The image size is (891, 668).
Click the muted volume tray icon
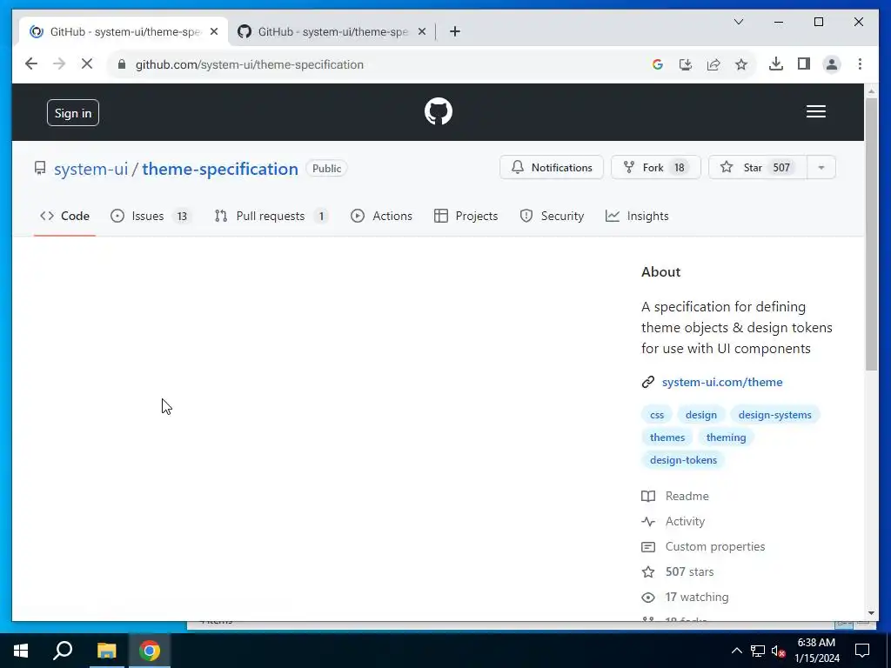tap(778, 651)
